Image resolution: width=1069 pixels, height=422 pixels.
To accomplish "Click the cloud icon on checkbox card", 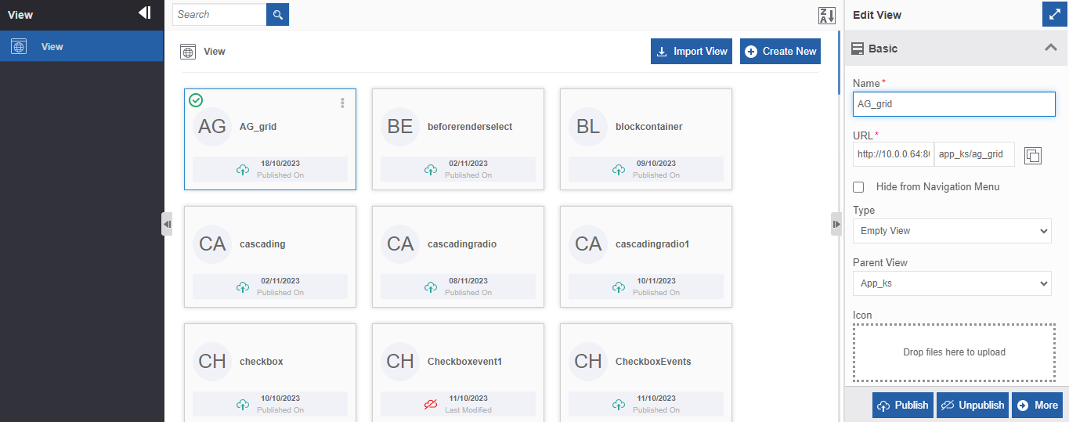I will [x=243, y=405].
